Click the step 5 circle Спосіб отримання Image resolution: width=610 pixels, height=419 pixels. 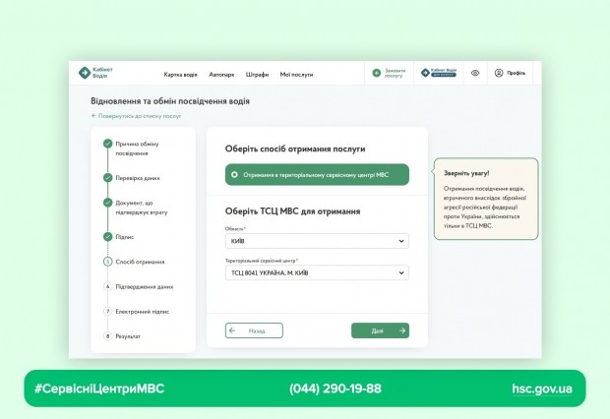tap(107, 262)
